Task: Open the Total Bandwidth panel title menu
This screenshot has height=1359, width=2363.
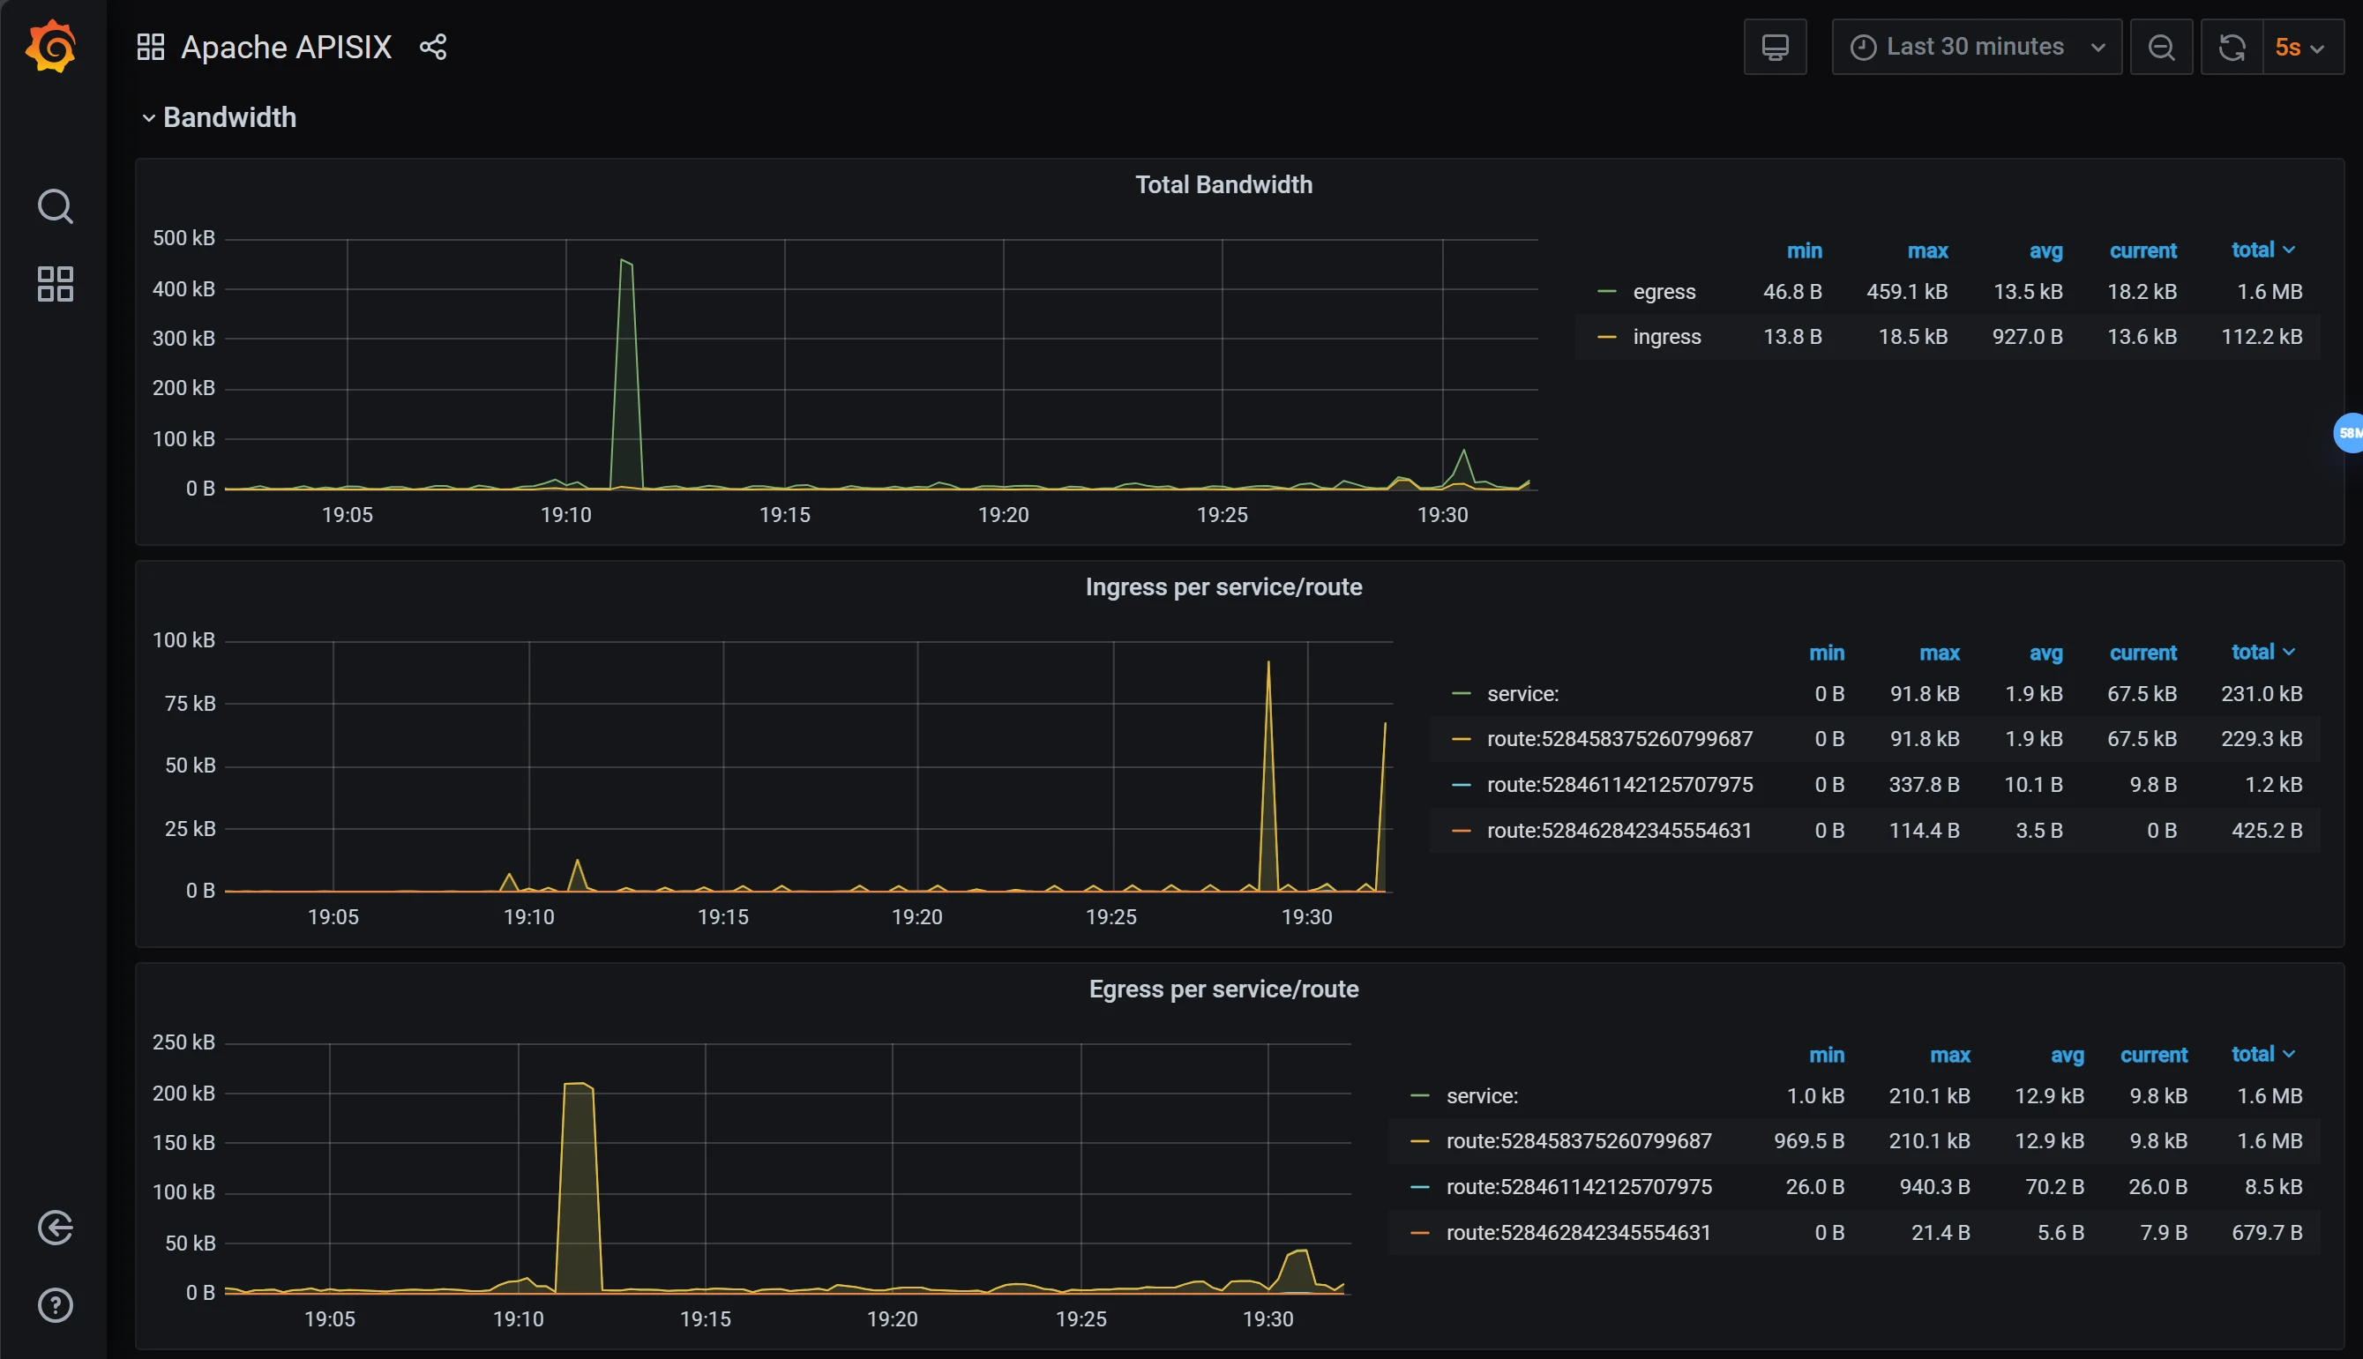Action: pyautogui.click(x=1223, y=185)
